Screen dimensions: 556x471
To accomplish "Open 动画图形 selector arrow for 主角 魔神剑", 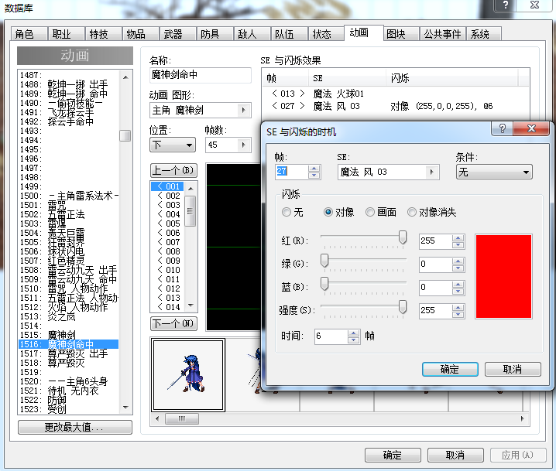I will pos(244,110).
